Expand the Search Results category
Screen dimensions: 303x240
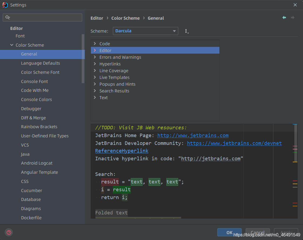pos(95,91)
